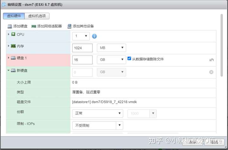Expand the 硬盘 1 row triangle
The image size is (228, 150).
9,58
